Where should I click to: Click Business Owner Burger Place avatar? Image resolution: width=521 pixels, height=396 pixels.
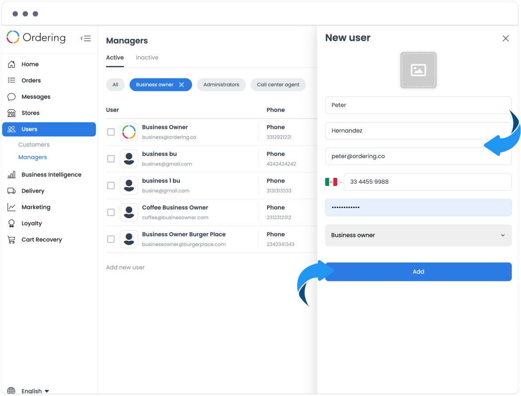coord(129,239)
